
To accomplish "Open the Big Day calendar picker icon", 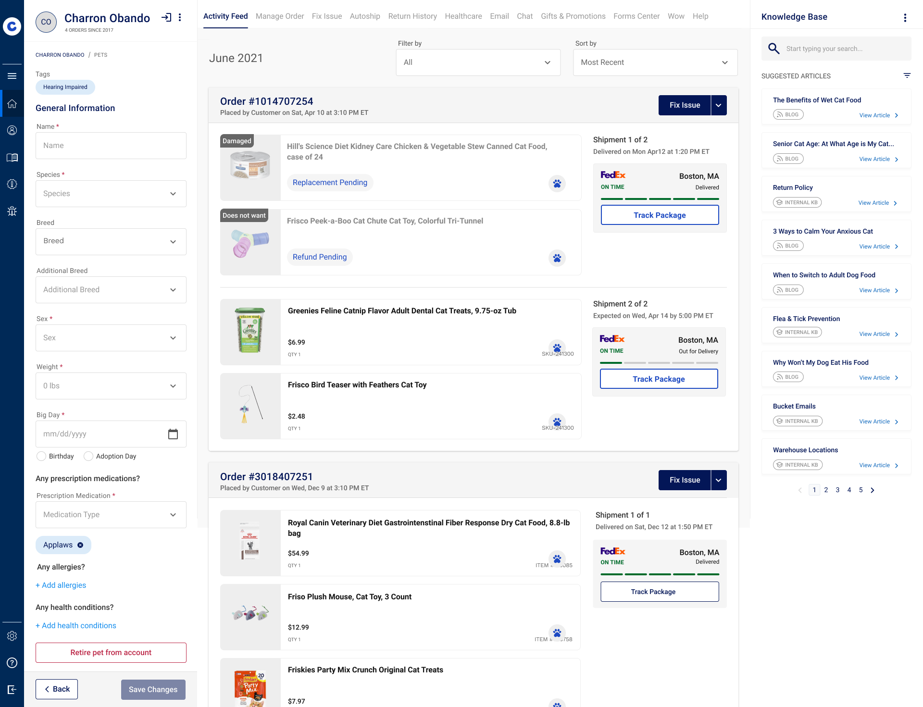I will [173, 434].
